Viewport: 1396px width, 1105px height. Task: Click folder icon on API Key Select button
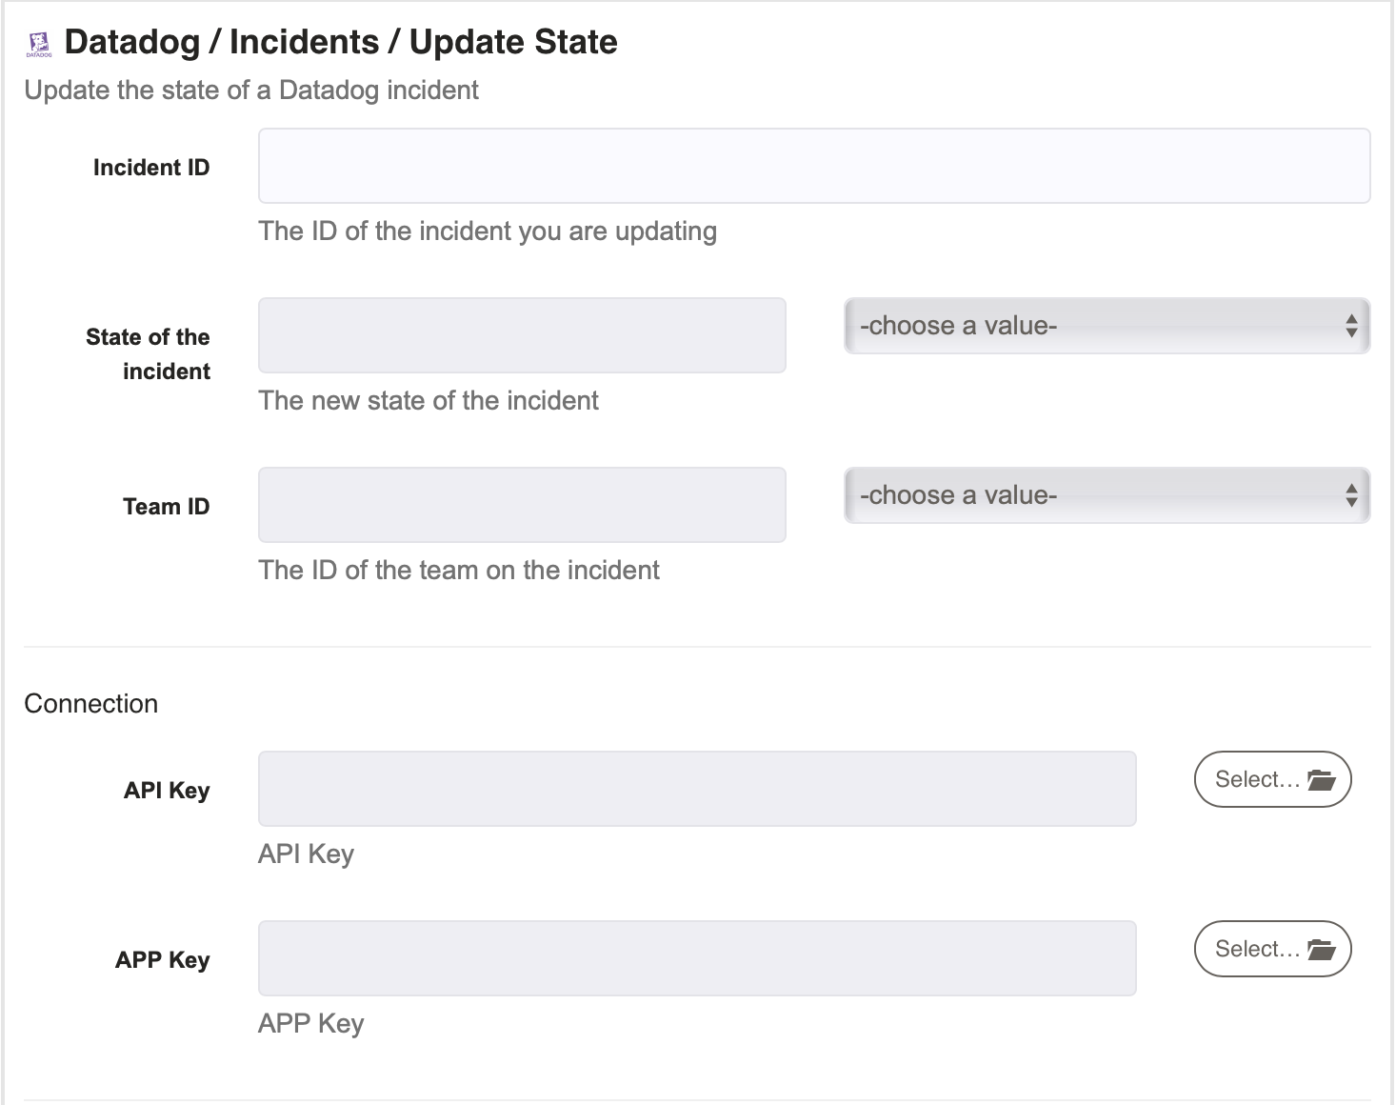click(x=1322, y=779)
